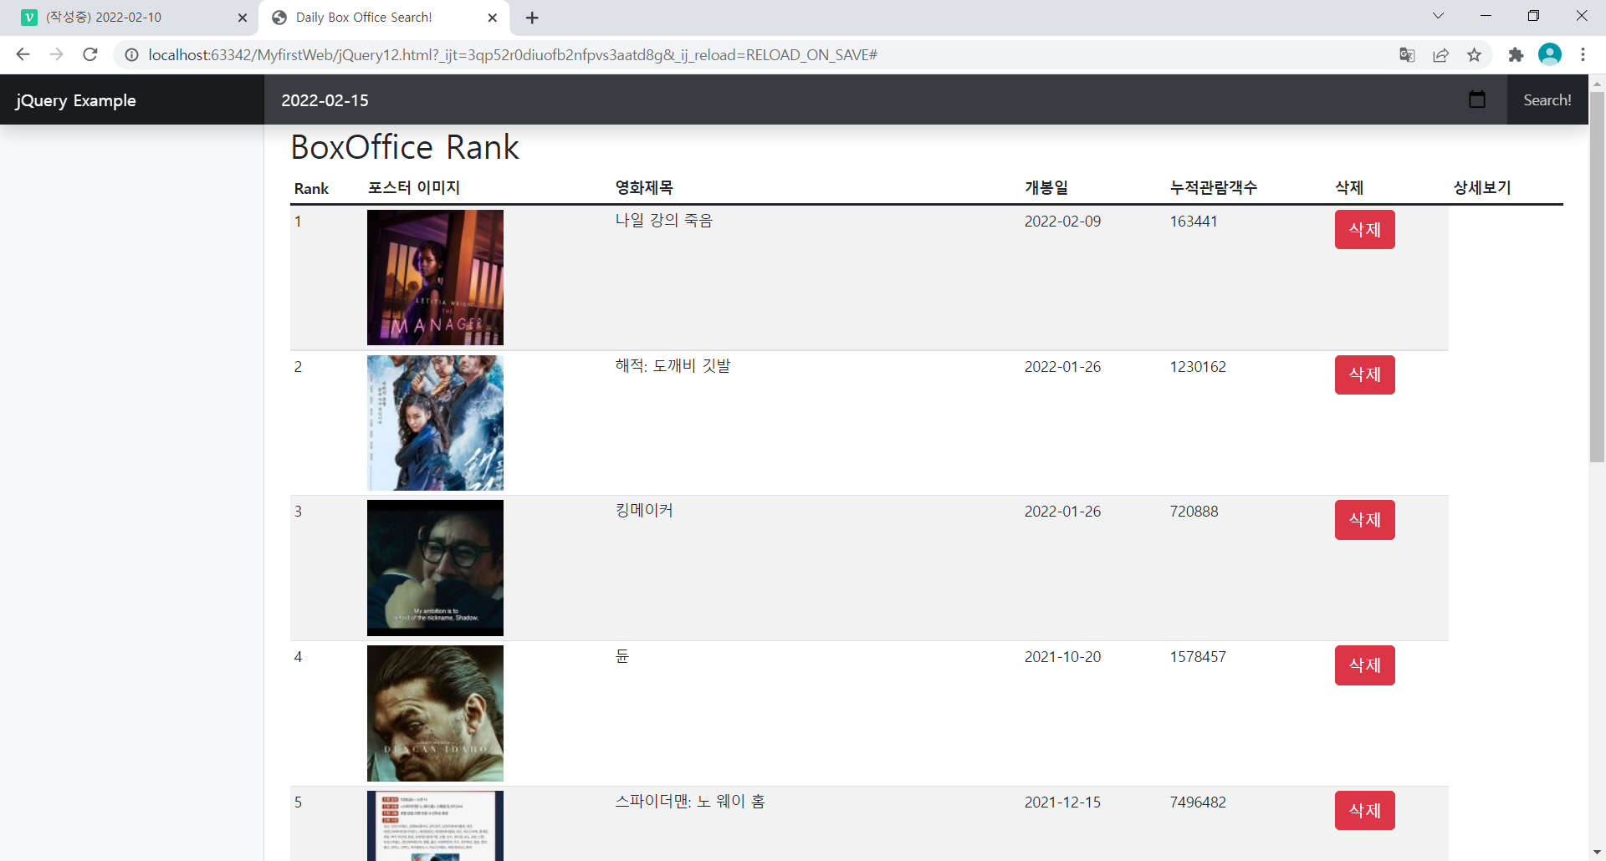
Task: Open Google Translate icon in address bar
Action: pyautogui.click(x=1407, y=55)
